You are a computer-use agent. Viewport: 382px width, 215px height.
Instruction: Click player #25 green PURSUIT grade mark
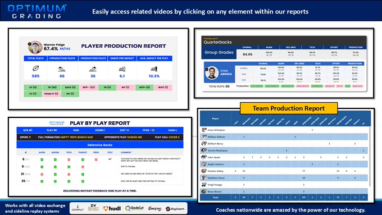pyautogui.click(x=83, y=181)
